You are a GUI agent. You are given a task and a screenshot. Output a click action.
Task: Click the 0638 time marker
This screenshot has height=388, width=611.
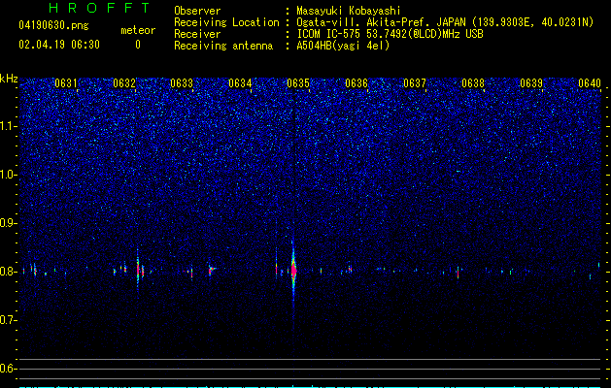[473, 83]
